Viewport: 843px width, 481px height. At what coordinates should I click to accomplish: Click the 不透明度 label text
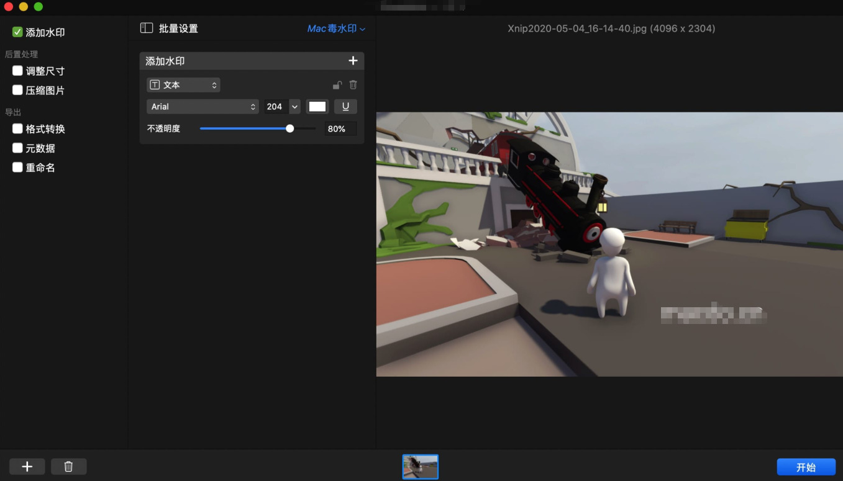(x=163, y=129)
